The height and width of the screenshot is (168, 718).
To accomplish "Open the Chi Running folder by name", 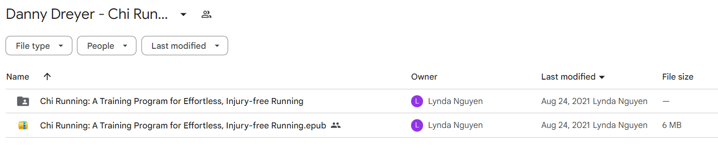I will click(x=171, y=101).
